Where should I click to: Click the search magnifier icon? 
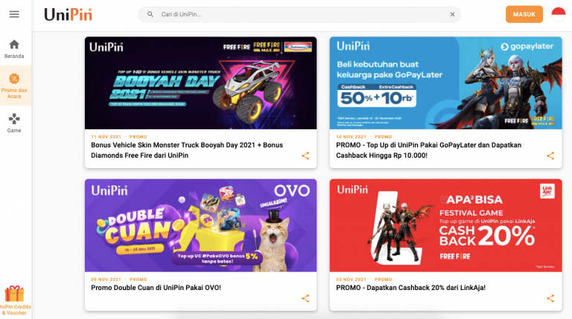pyautogui.click(x=150, y=14)
